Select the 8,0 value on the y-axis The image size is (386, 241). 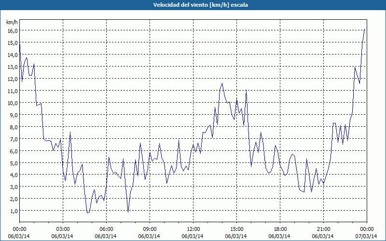(x=14, y=127)
